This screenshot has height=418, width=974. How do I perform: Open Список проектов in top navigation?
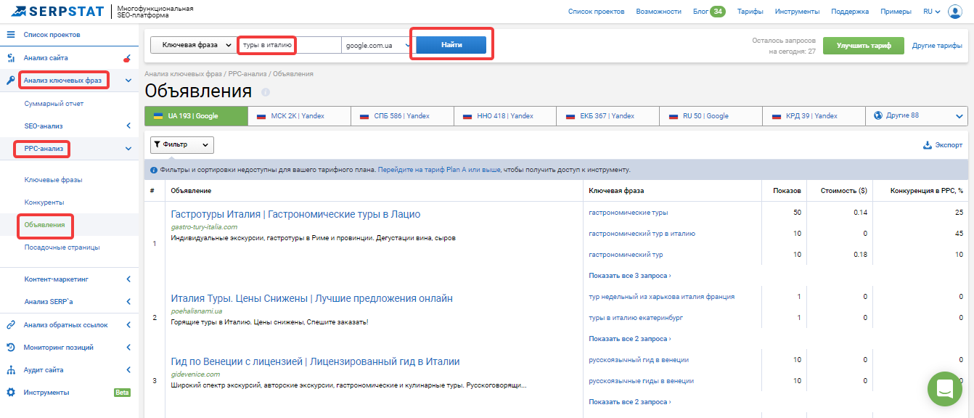(596, 12)
